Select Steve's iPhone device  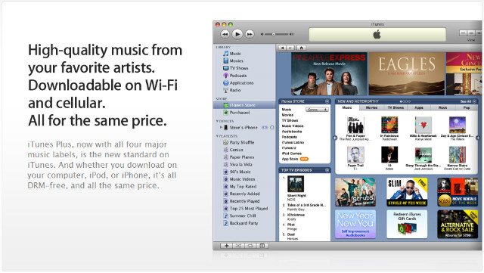click(244, 127)
